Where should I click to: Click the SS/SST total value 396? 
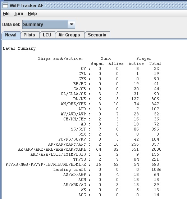click(x=155, y=129)
